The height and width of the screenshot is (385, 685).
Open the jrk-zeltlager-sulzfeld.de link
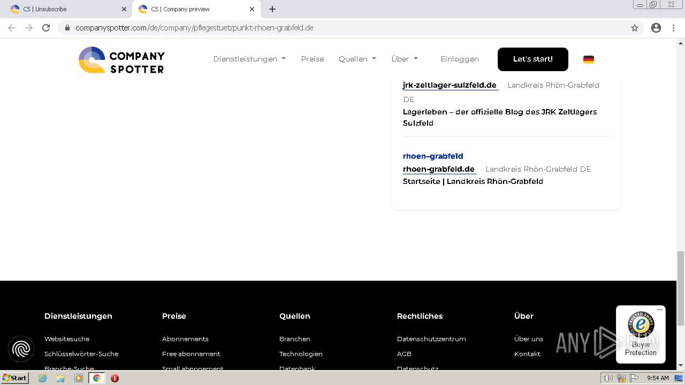pyautogui.click(x=450, y=85)
